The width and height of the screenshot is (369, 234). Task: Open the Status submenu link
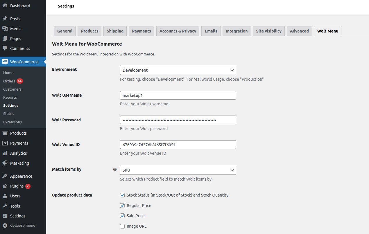9,114
